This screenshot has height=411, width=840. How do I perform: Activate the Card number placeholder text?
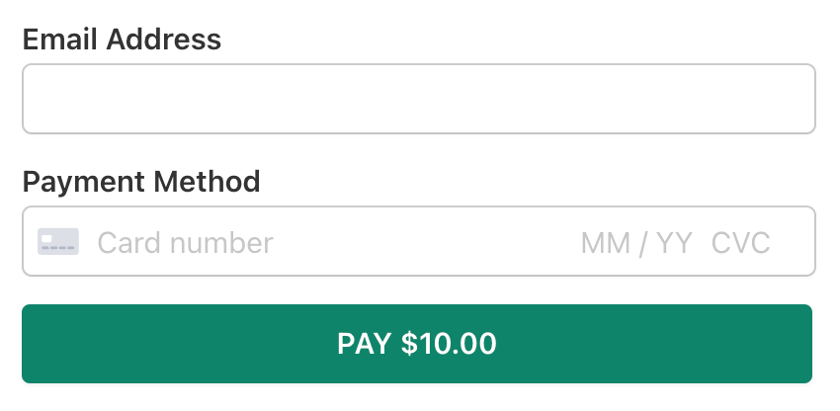pyautogui.click(x=185, y=242)
